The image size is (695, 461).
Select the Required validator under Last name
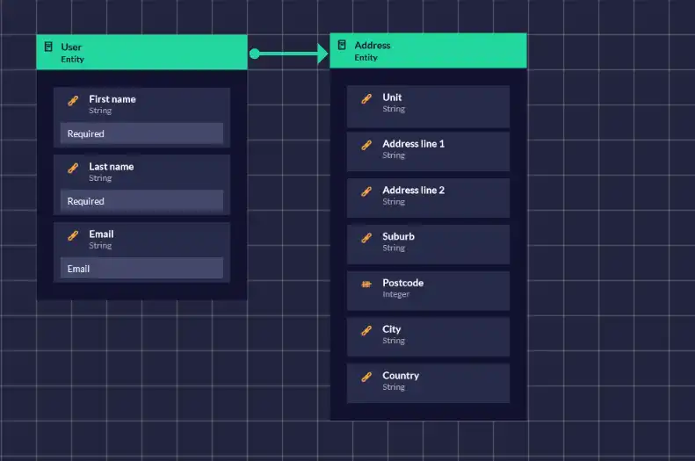tap(141, 201)
